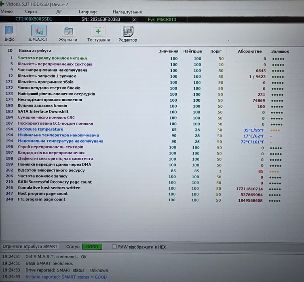The image size is (304, 282).
Task: Click the Отримати атрибути SMART button
Action: pyautogui.click(x=30, y=246)
